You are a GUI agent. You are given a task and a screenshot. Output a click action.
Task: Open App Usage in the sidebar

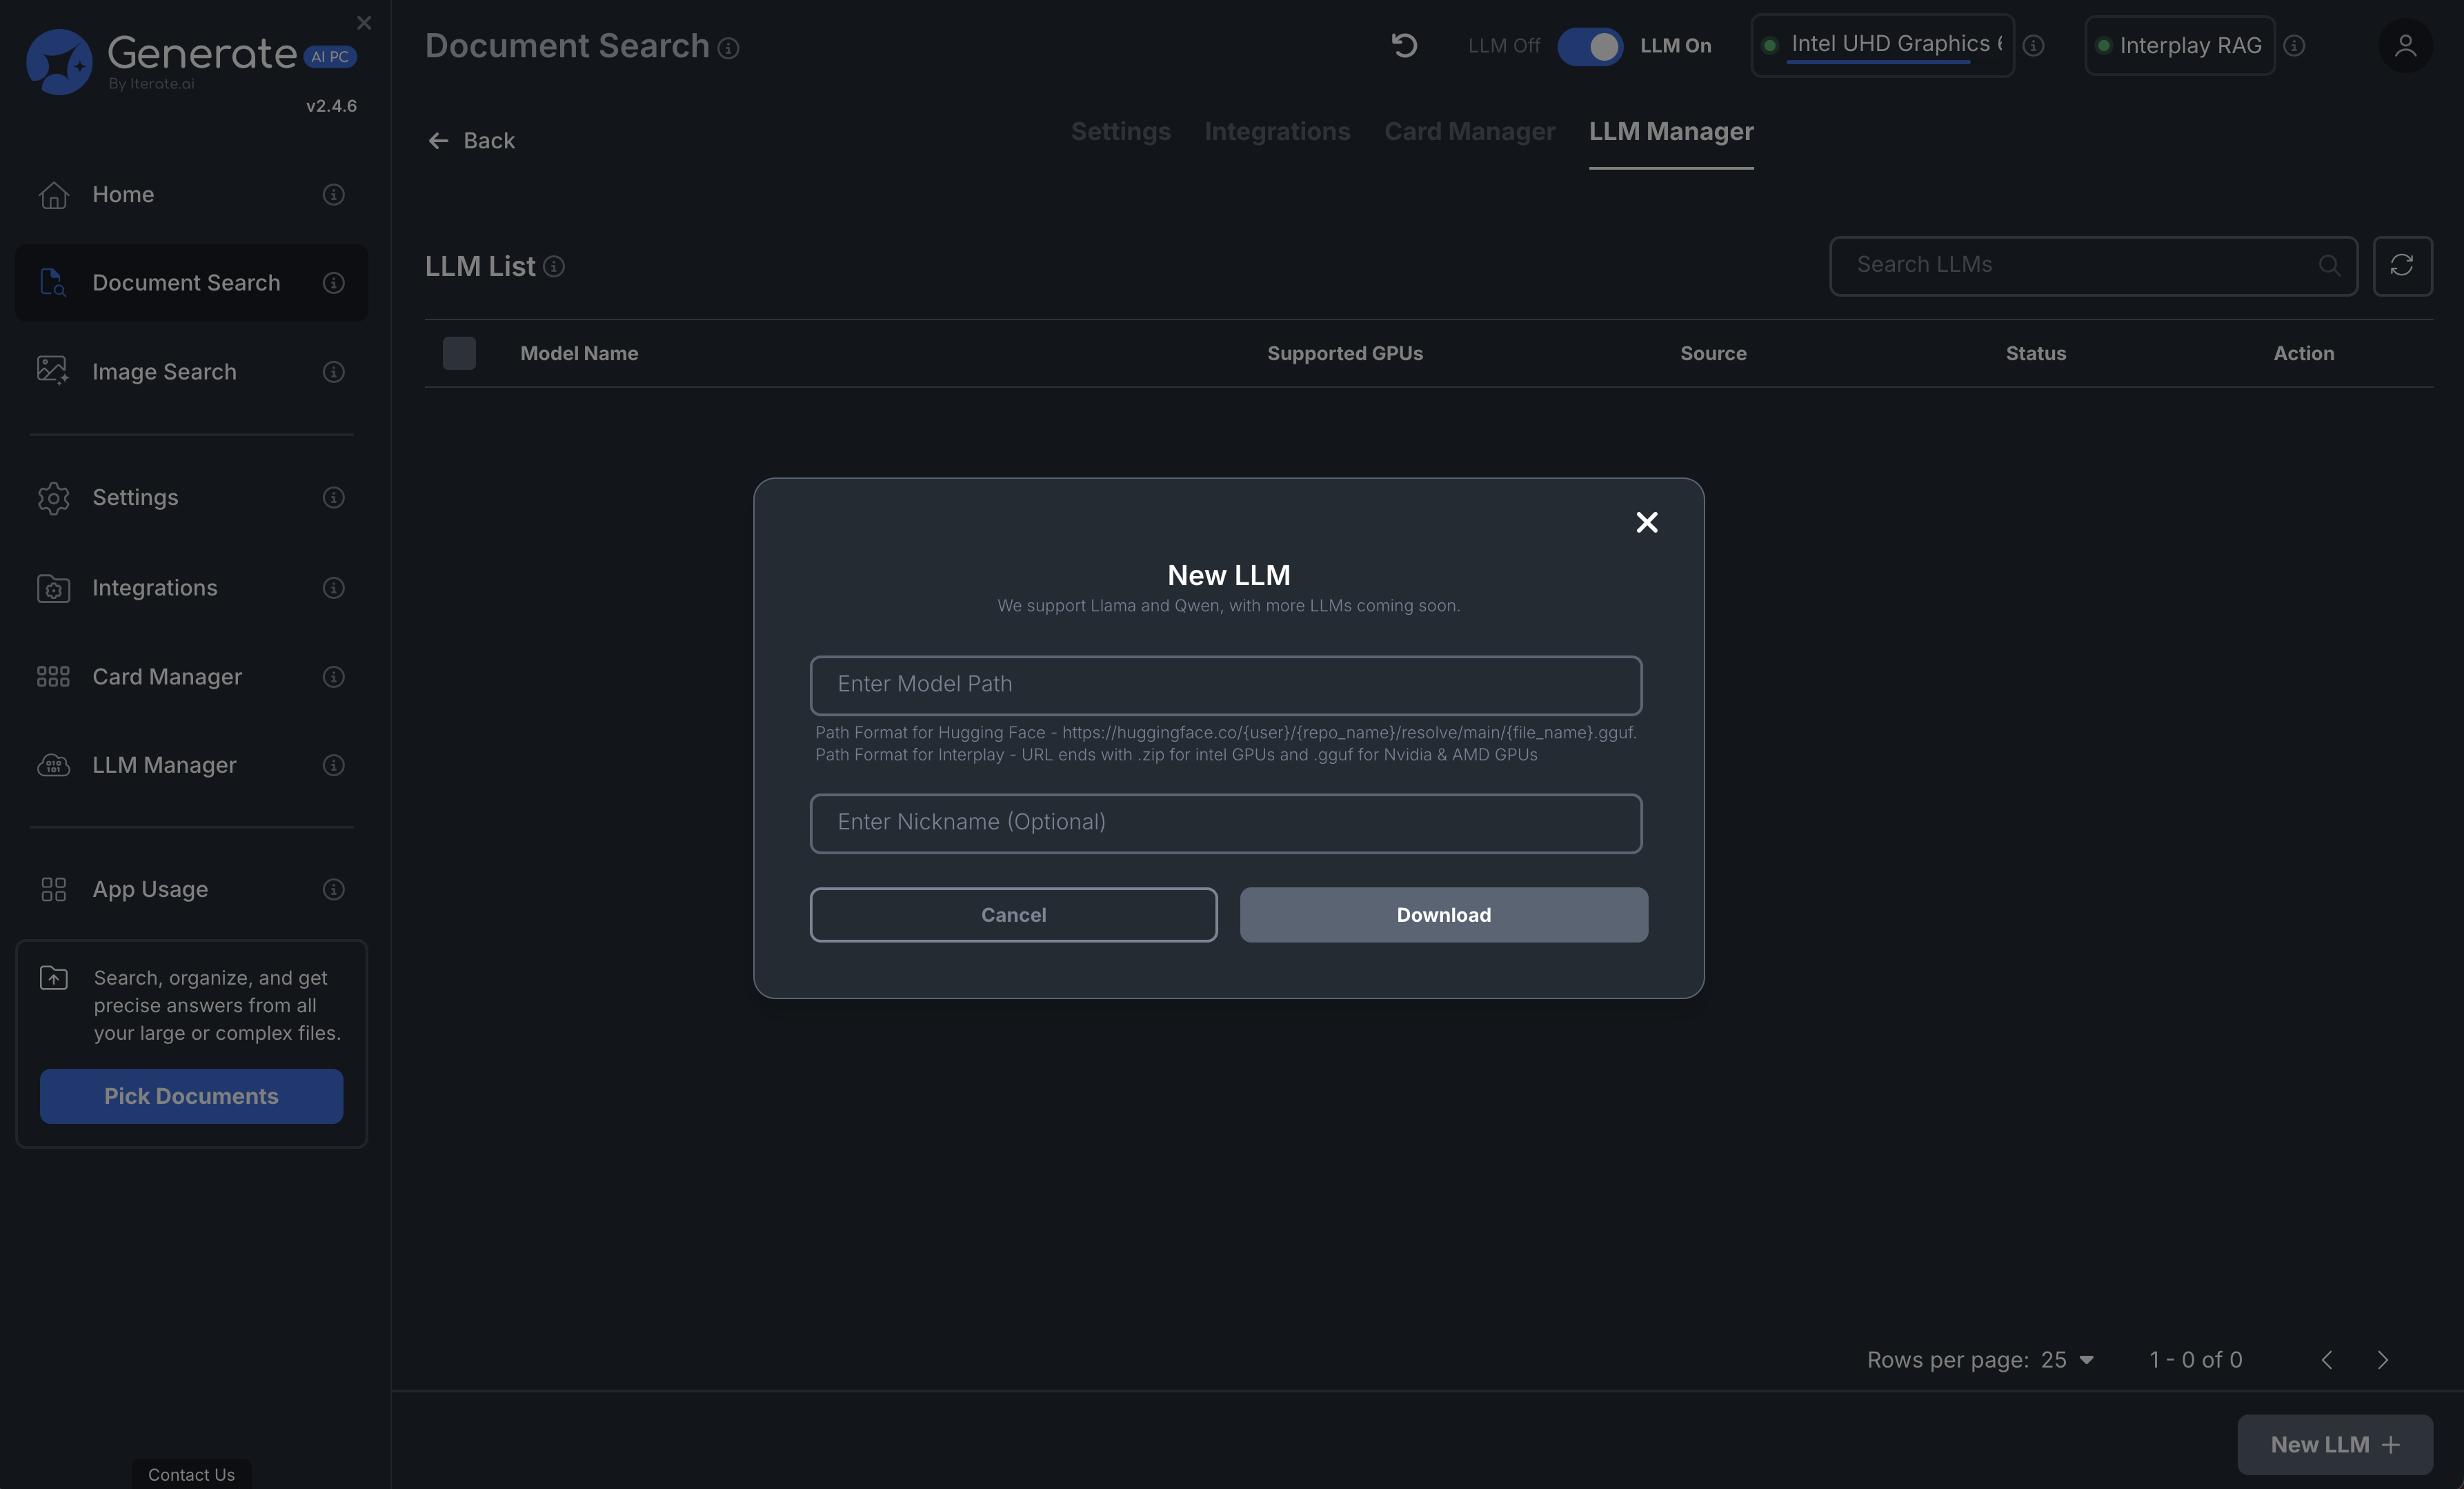click(x=150, y=889)
